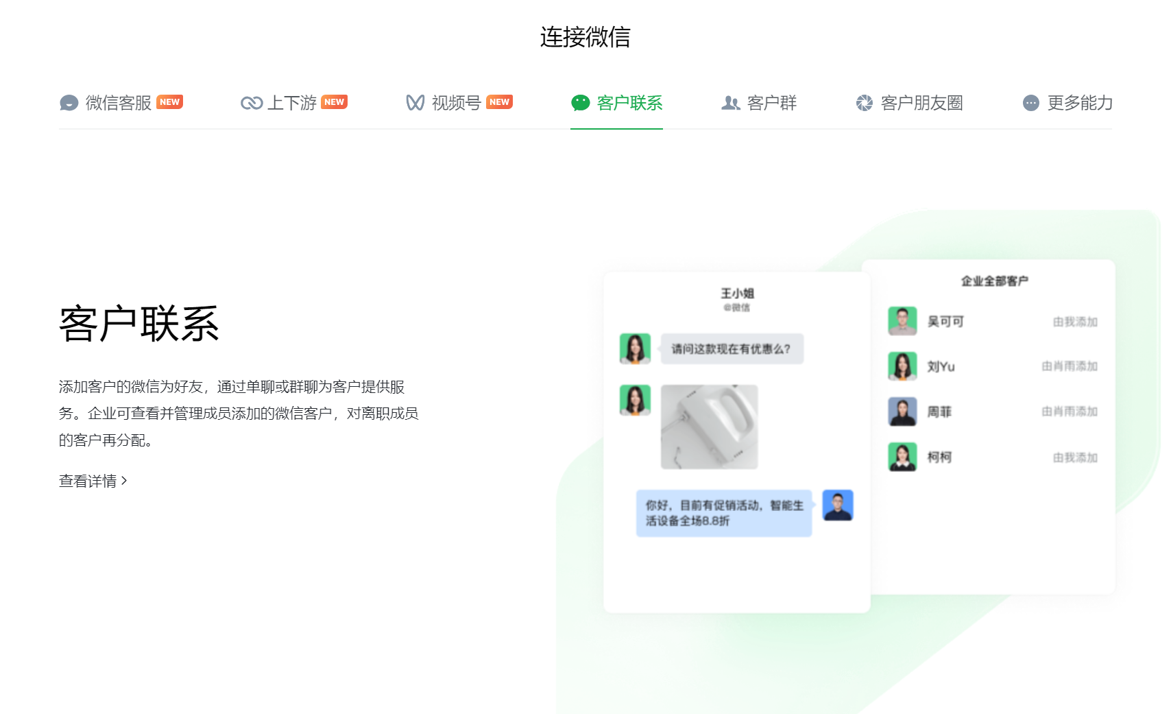Open the 微信客服 tab

(121, 103)
